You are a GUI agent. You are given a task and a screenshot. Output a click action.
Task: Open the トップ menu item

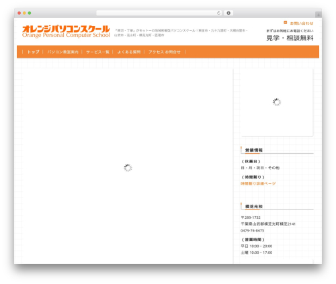point(33,52)
